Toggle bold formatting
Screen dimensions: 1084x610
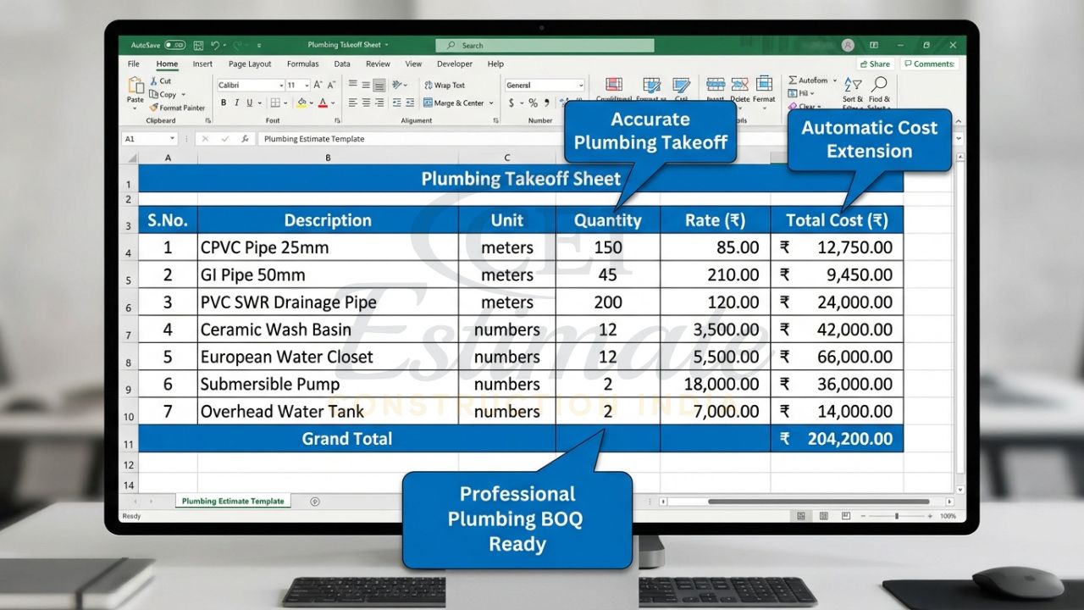[223, 101]
